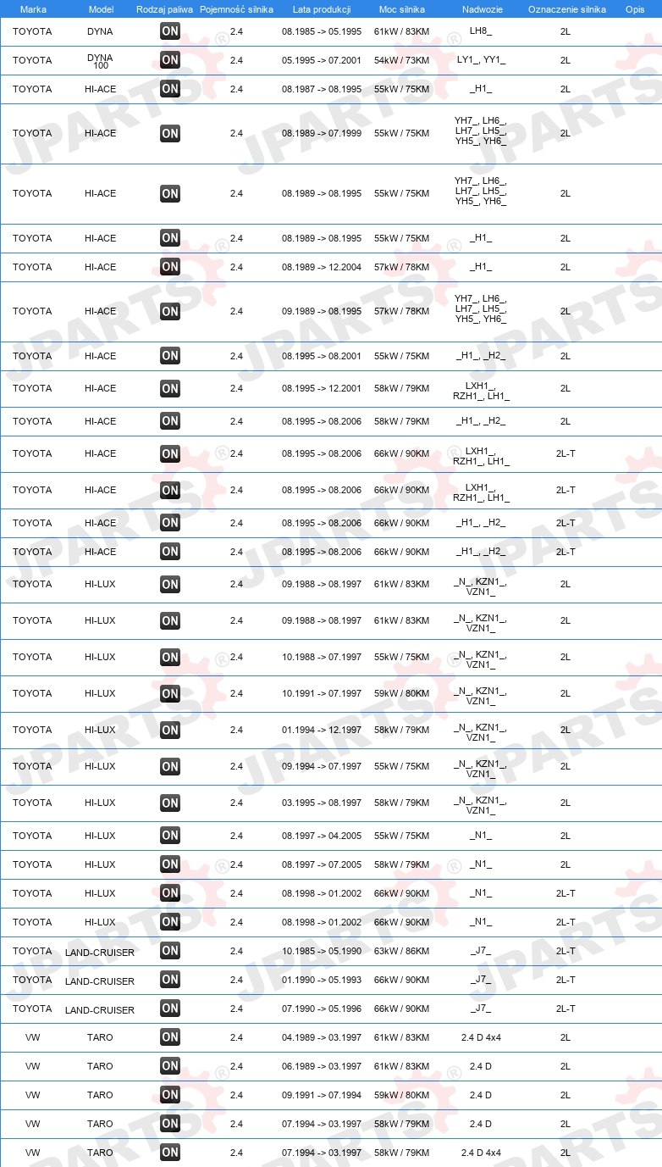This screenshot has width=662, height=1167.
Task: Select ON icon in HI-ACE 58kW _H1_, _H2_ row
Action: [x=170, y=421]
